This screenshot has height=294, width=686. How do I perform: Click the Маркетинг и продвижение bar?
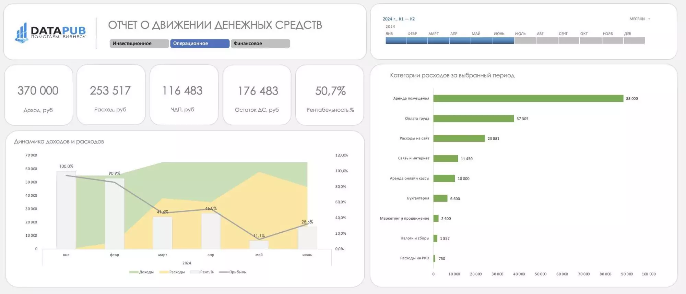tap(436, 218)
